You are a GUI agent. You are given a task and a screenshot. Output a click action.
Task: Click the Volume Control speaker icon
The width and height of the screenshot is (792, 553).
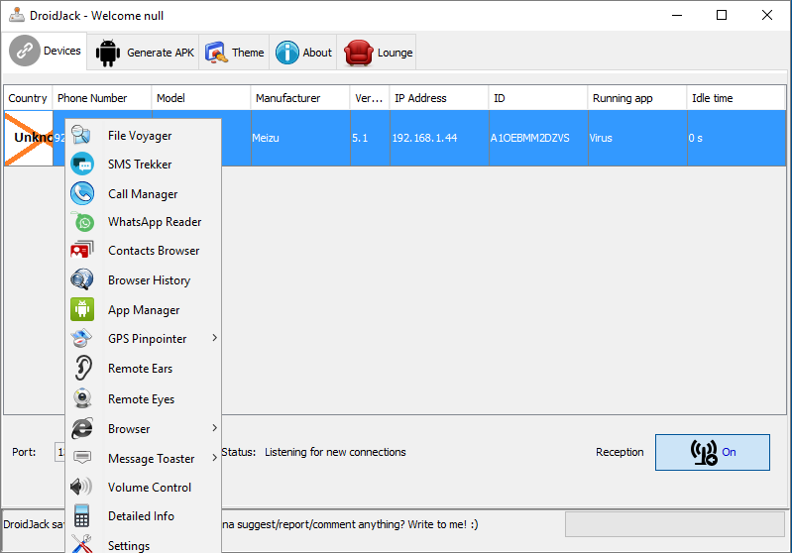[81, 487]
